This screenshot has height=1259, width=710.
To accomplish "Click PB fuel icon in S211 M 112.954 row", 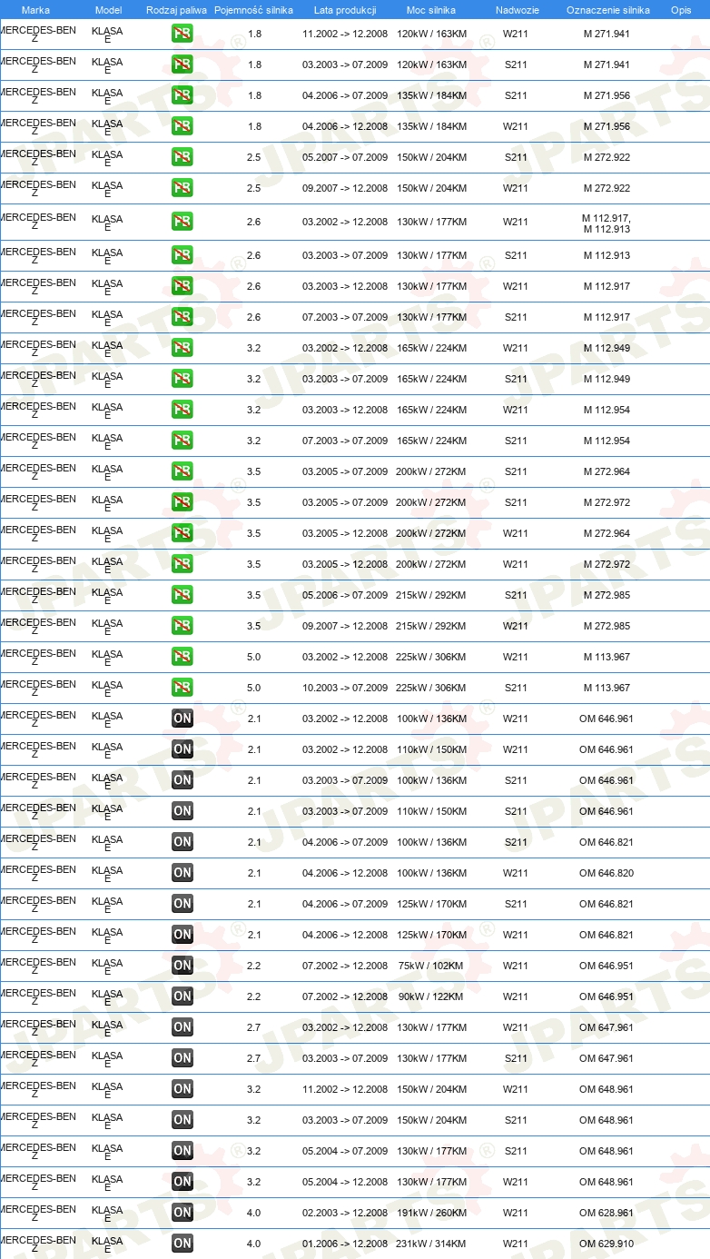I will (x=182, y=441).
